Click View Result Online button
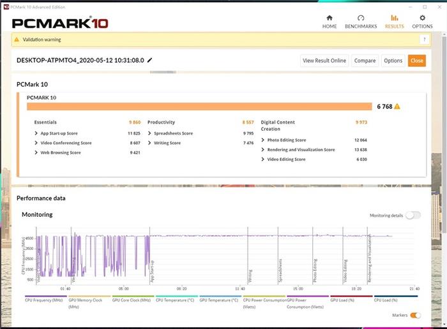Viewport: 447px width, 329px height. 324,61
